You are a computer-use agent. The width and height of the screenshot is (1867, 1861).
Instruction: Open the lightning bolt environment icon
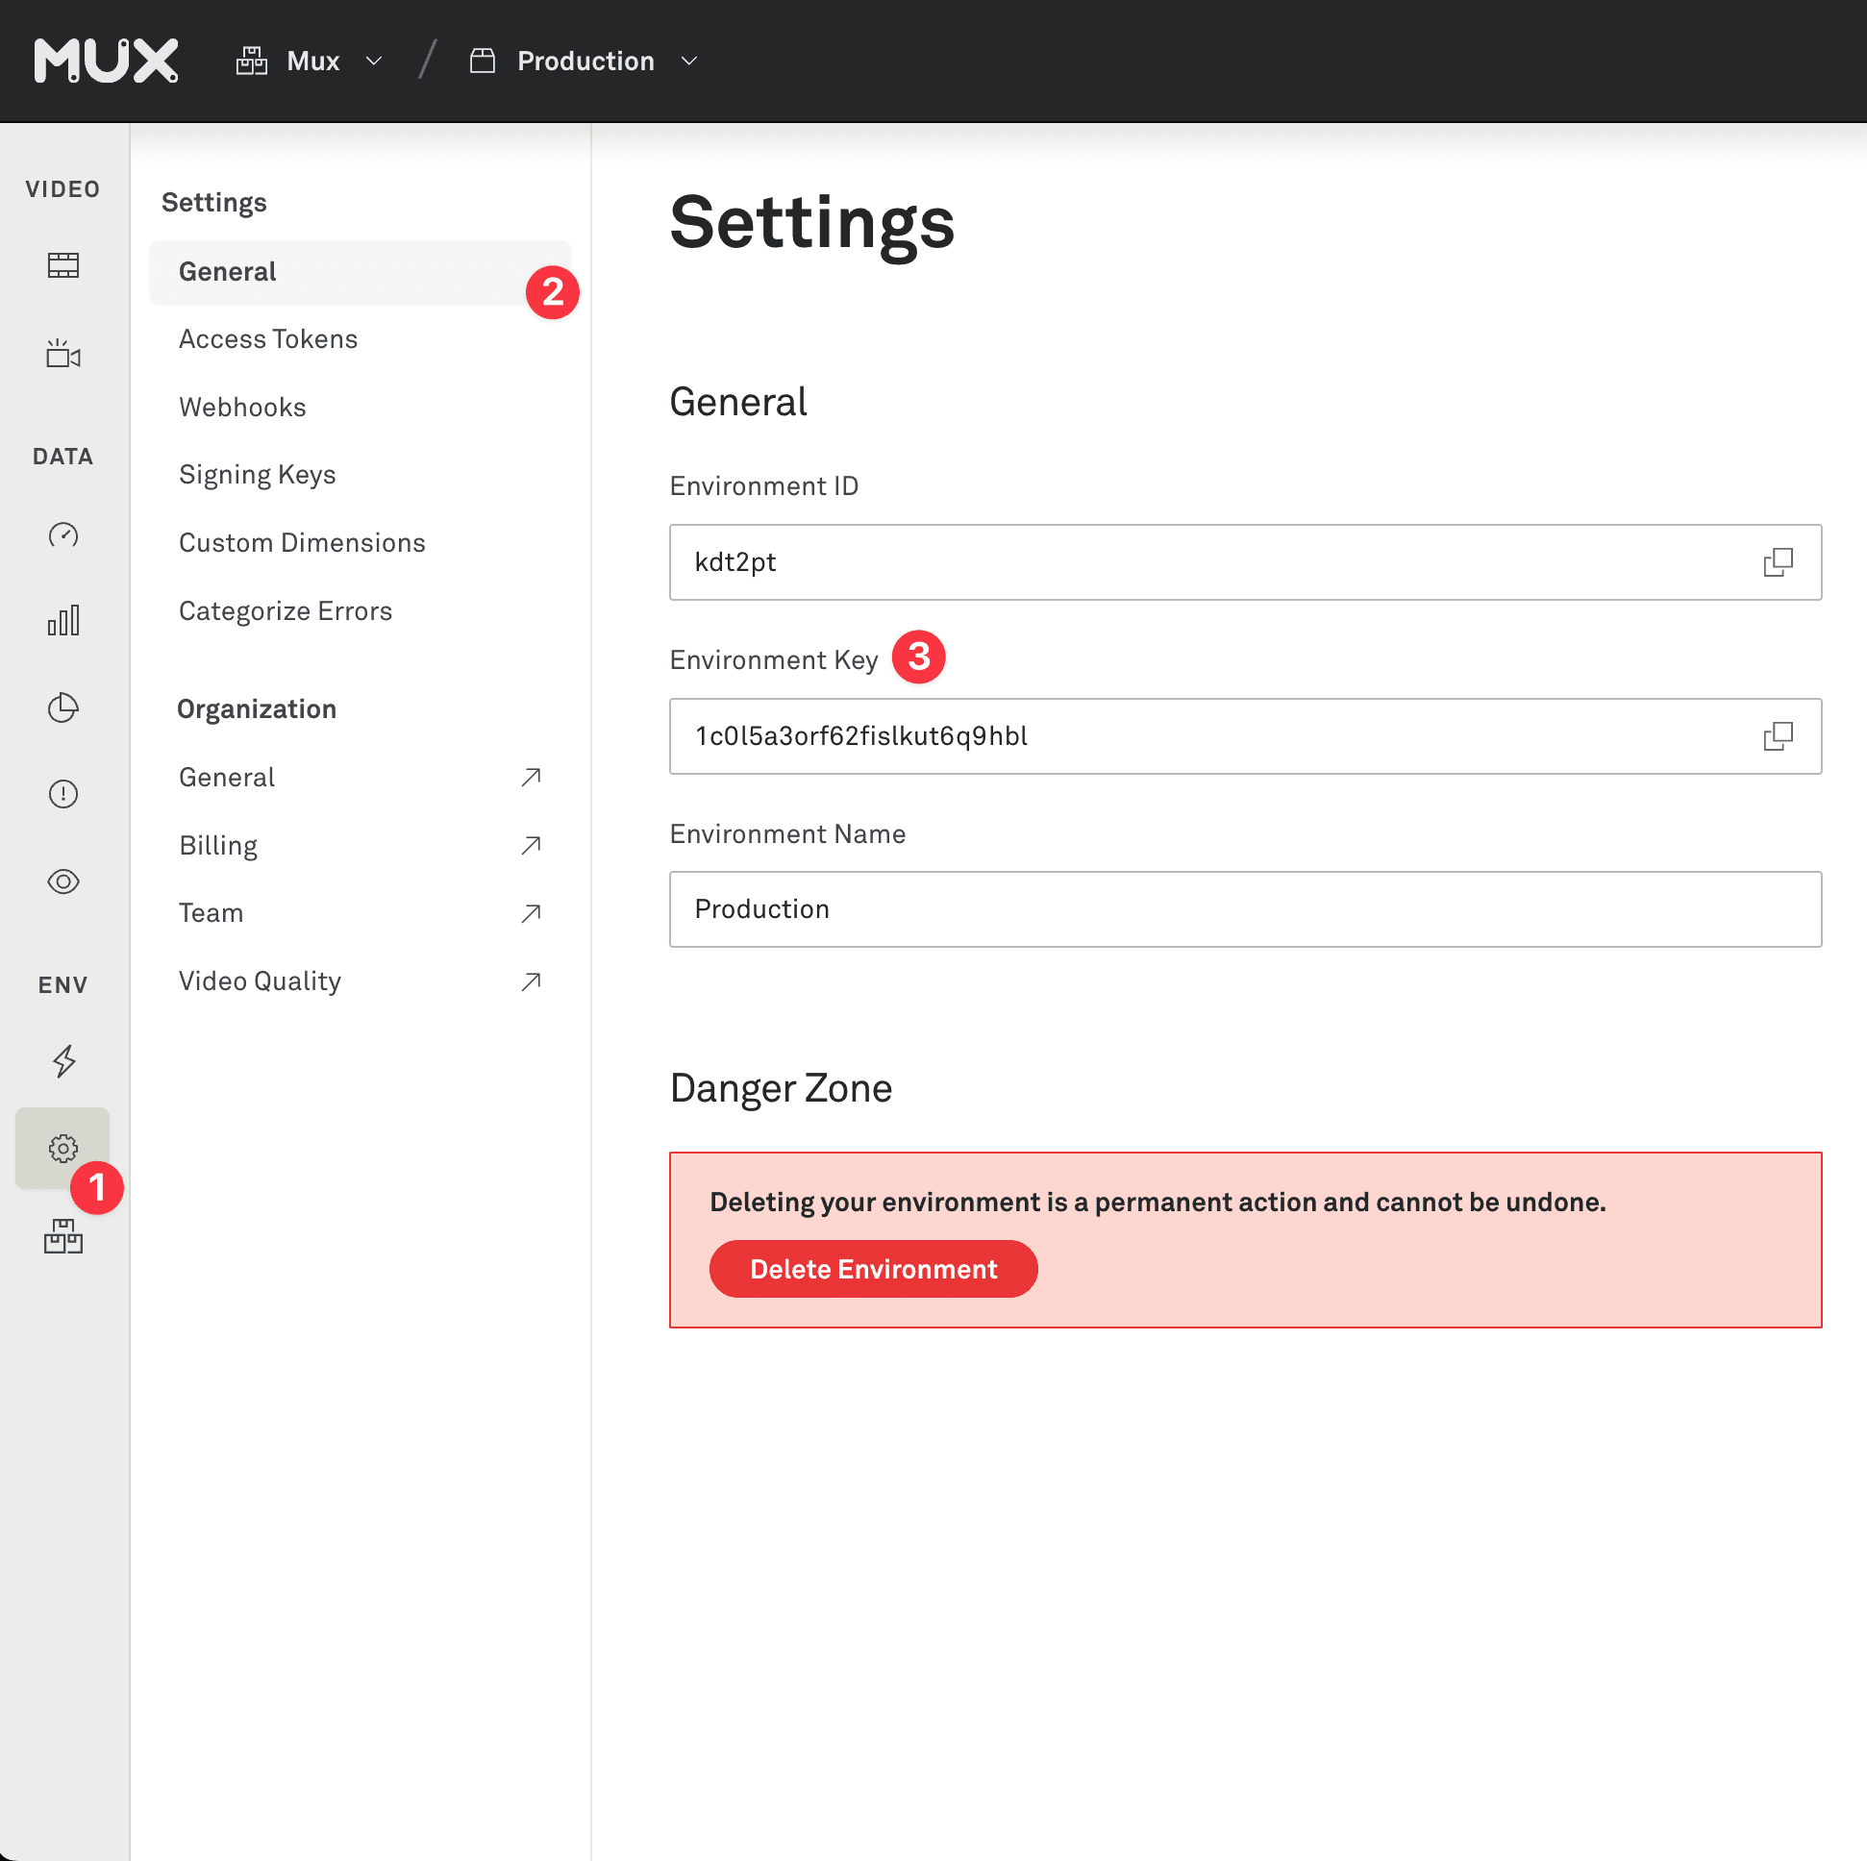coord(62,1061)
